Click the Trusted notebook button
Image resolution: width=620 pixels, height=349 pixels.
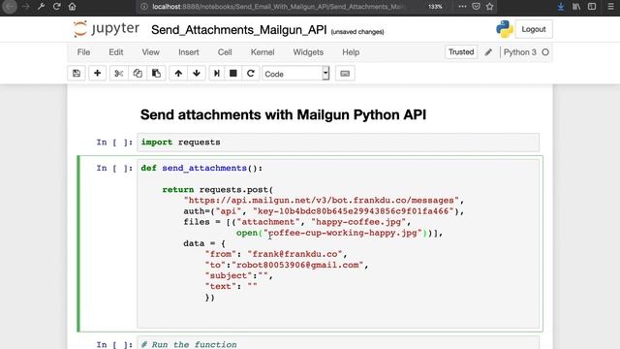coord(461,51)
